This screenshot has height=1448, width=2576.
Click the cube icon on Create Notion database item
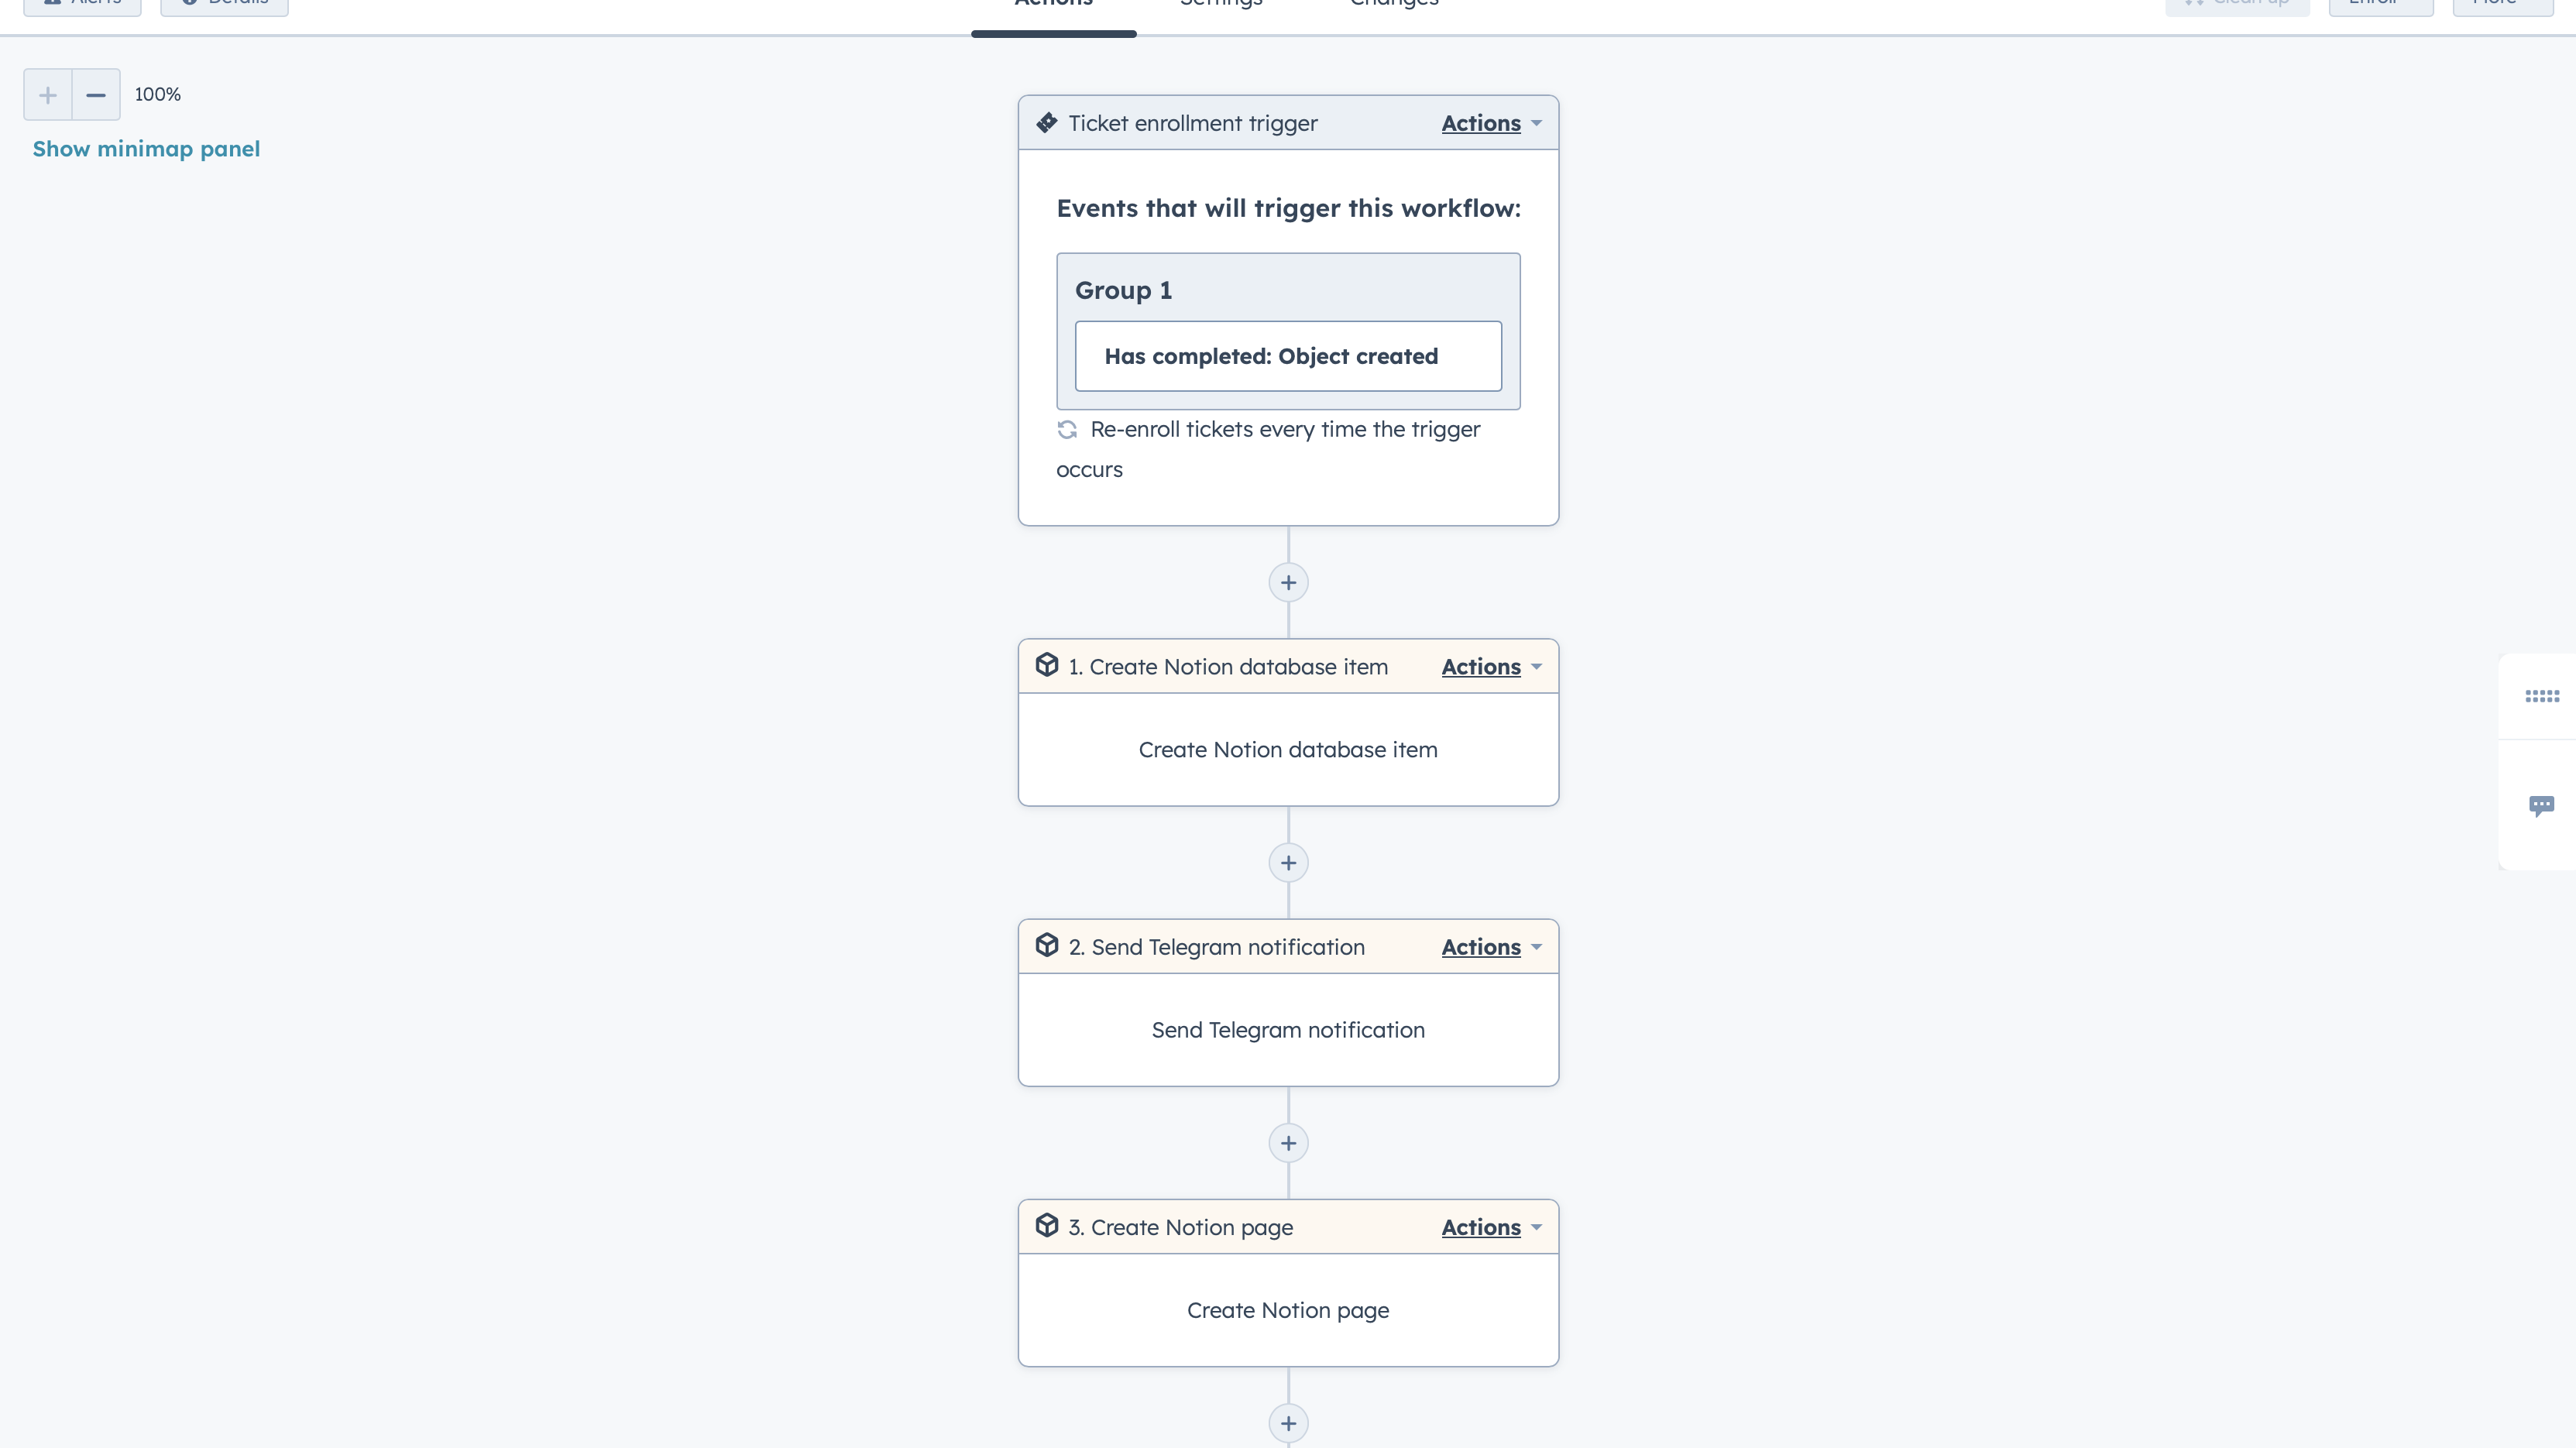point(1046,666)
